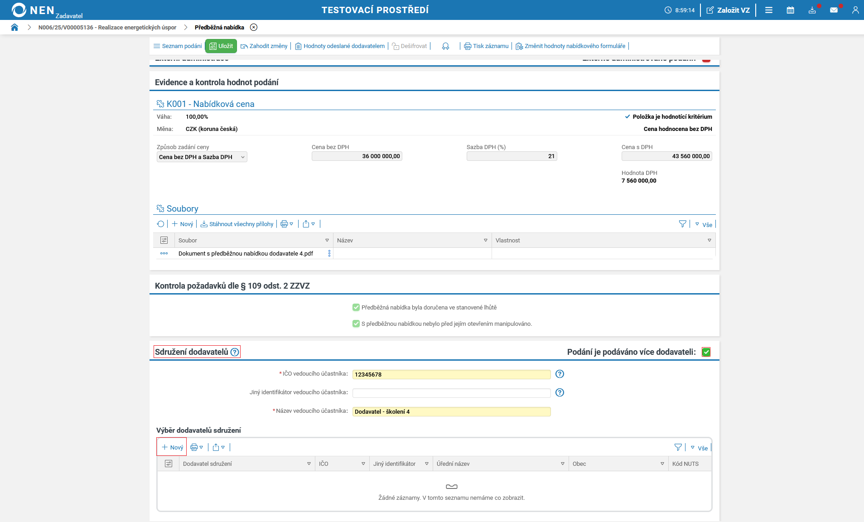The height and width of the screenshot is (522, 864).
Task: Open the calendar icon in header
Action: (x=790, y=10)
